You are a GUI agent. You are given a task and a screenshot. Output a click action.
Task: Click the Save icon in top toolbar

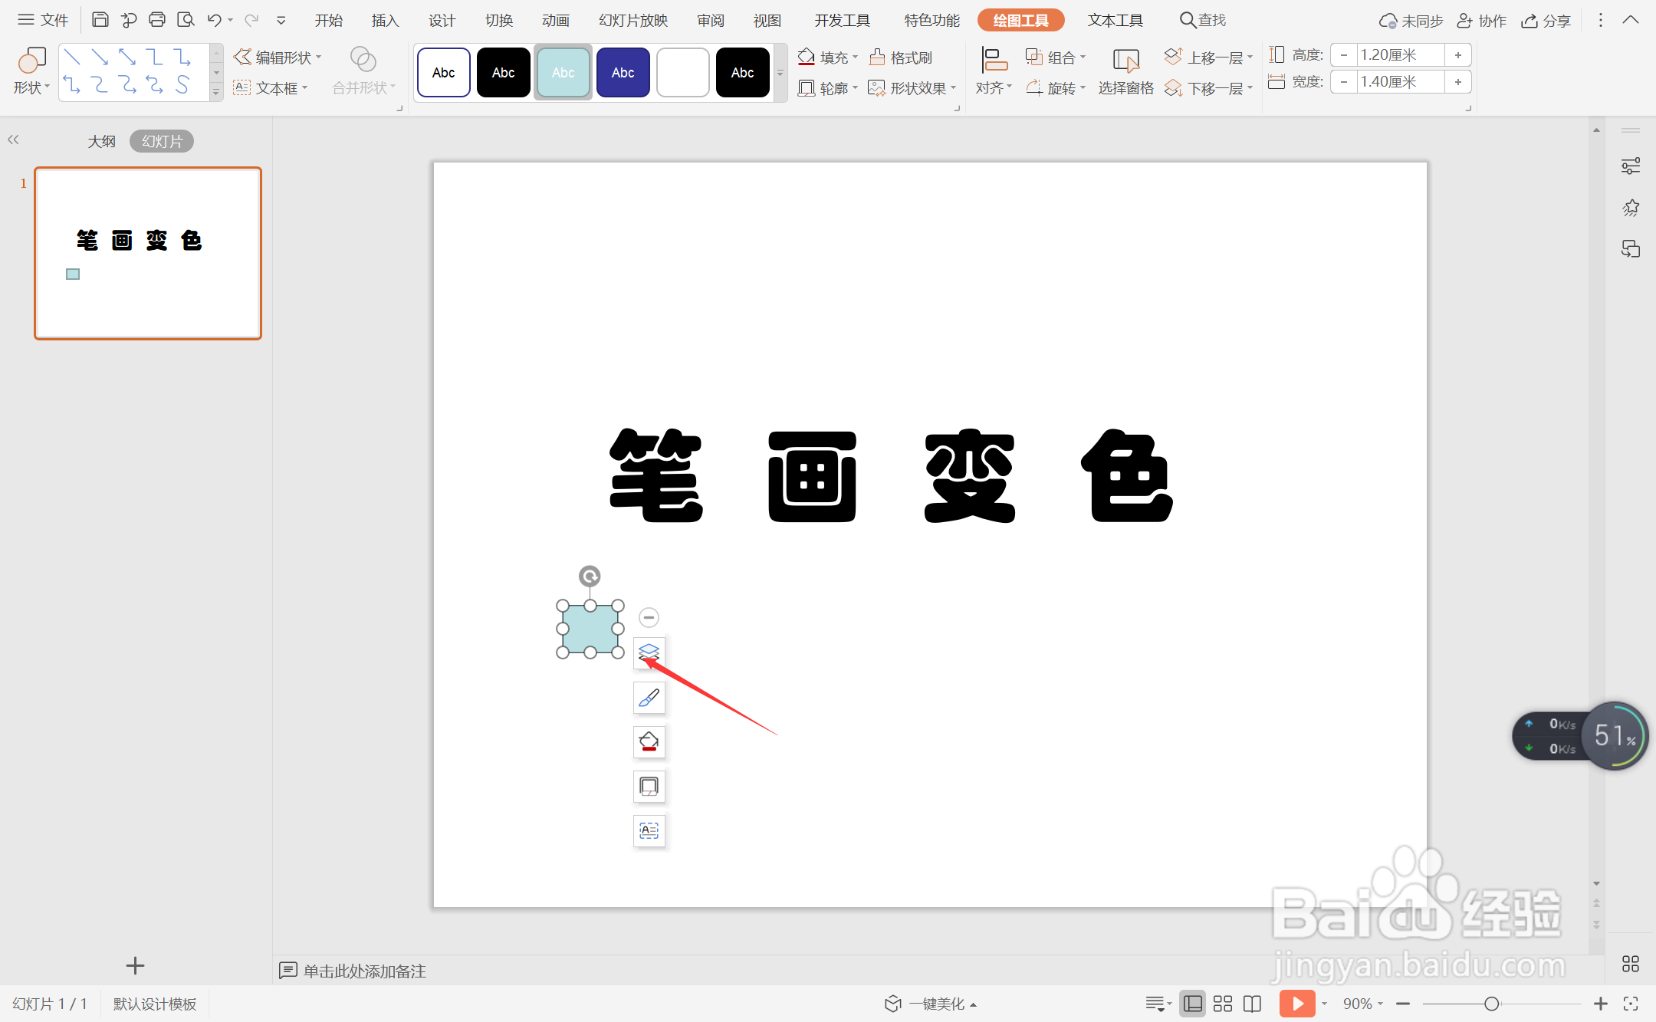point(100,19)
